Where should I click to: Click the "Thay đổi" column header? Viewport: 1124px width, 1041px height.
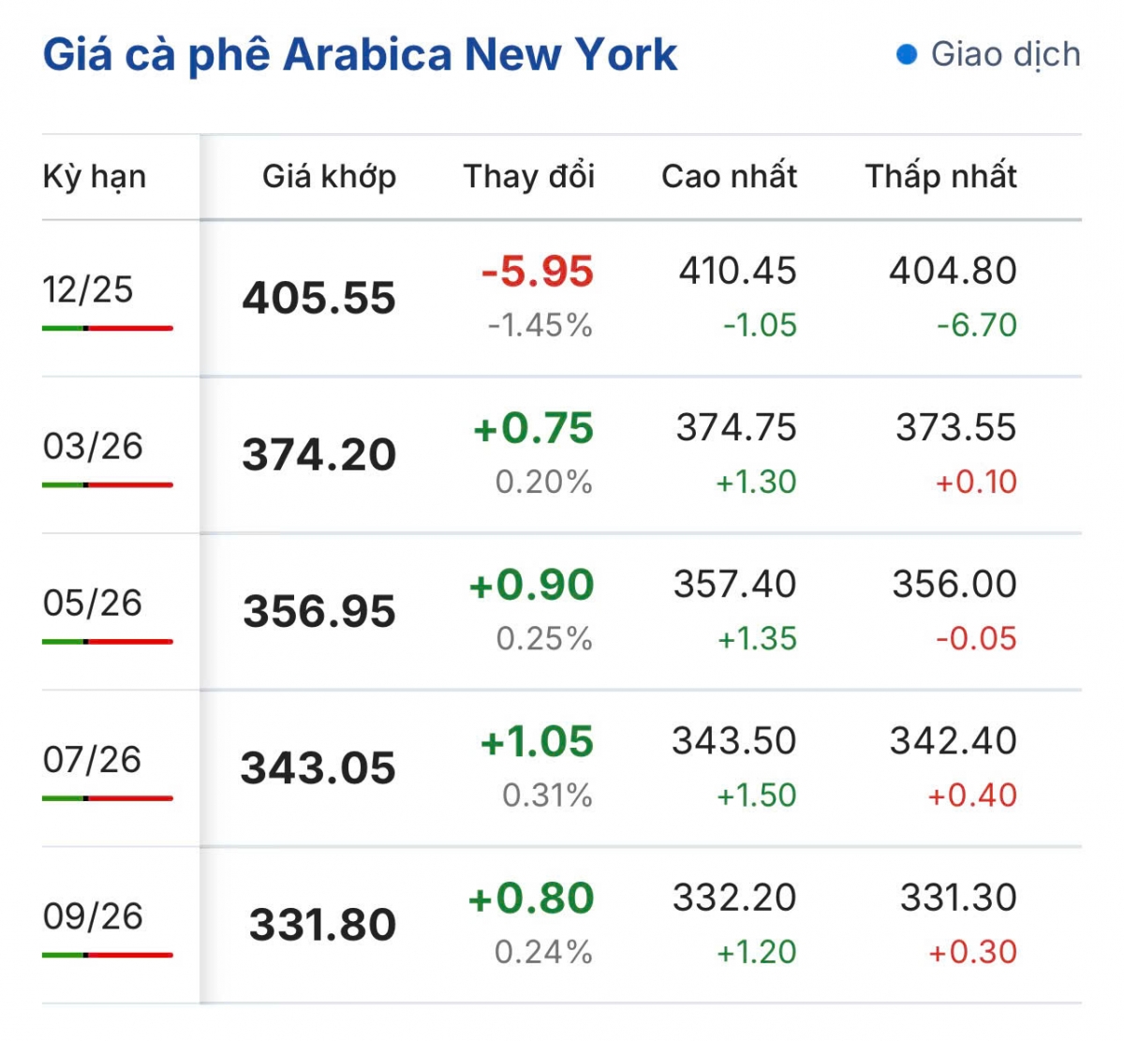pyautogui.click(x=529, y=176)
